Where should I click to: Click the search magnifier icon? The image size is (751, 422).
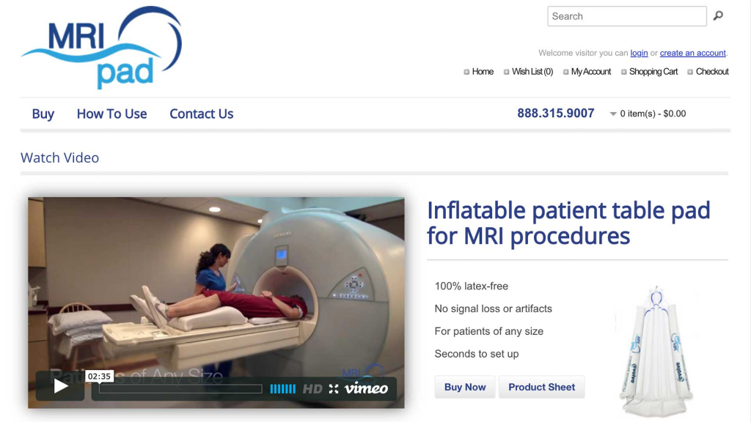[x=718, y=16]
